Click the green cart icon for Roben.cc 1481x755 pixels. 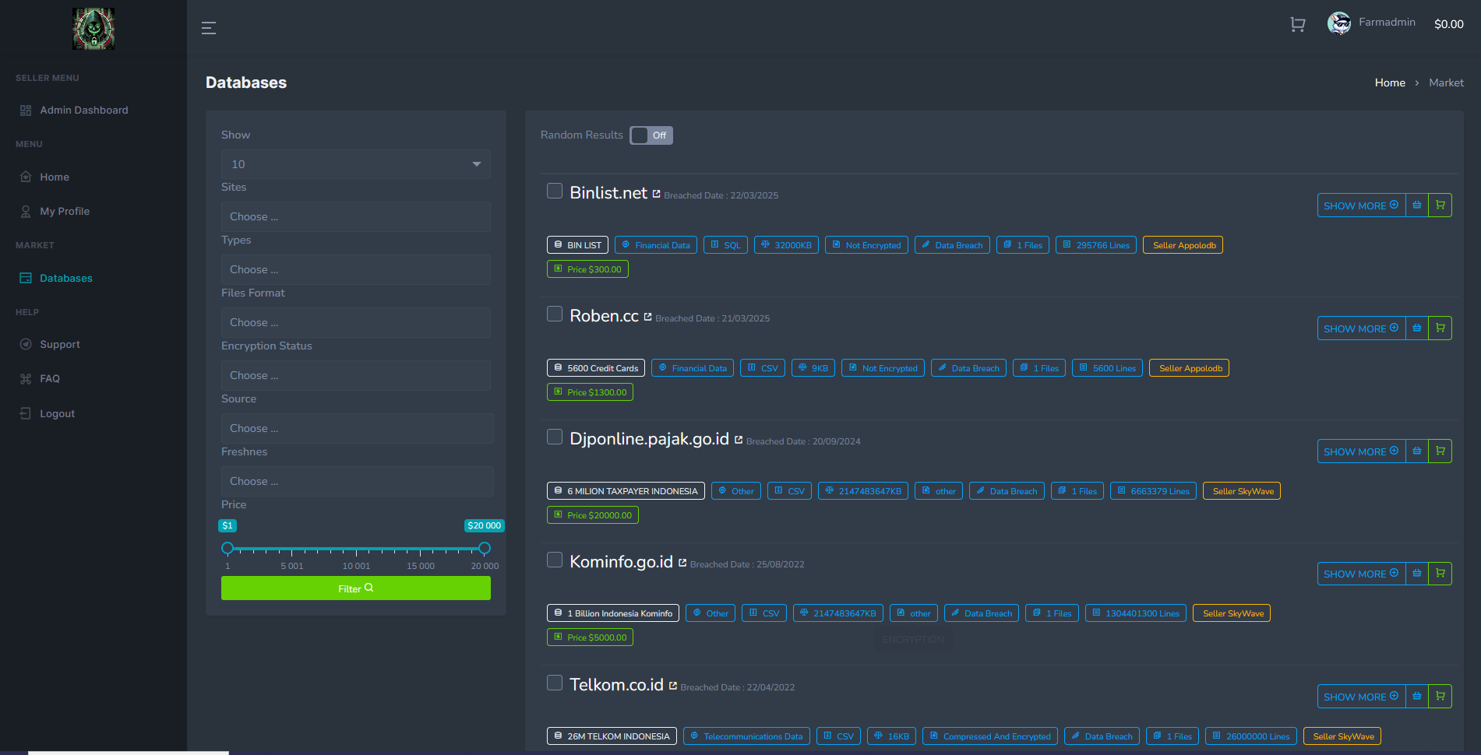click(x=1440, y=328)
